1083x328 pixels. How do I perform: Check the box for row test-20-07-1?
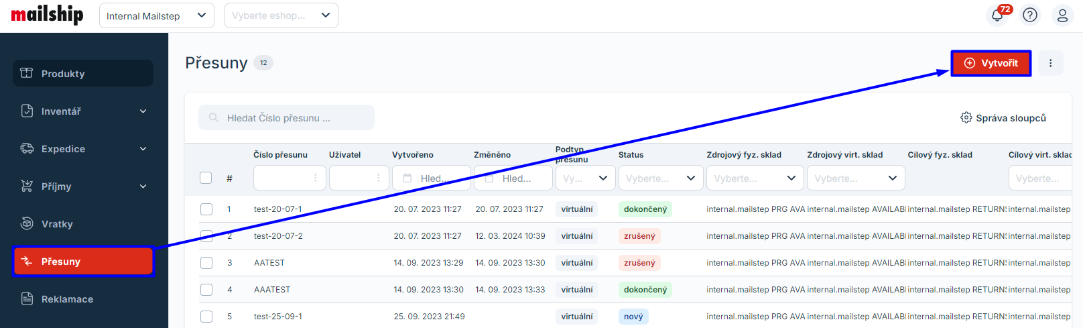tap(206, 209)
